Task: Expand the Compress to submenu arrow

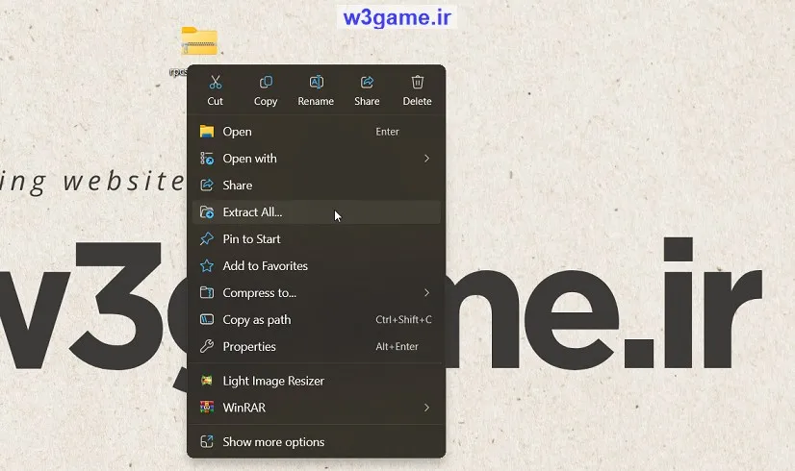Action: tap(426, 293)
